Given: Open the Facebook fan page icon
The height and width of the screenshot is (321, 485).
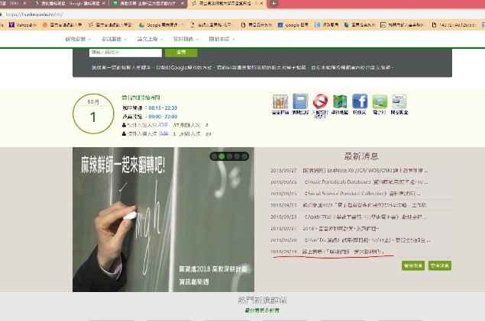Looking at the screenshot, I should click(360, 101).
